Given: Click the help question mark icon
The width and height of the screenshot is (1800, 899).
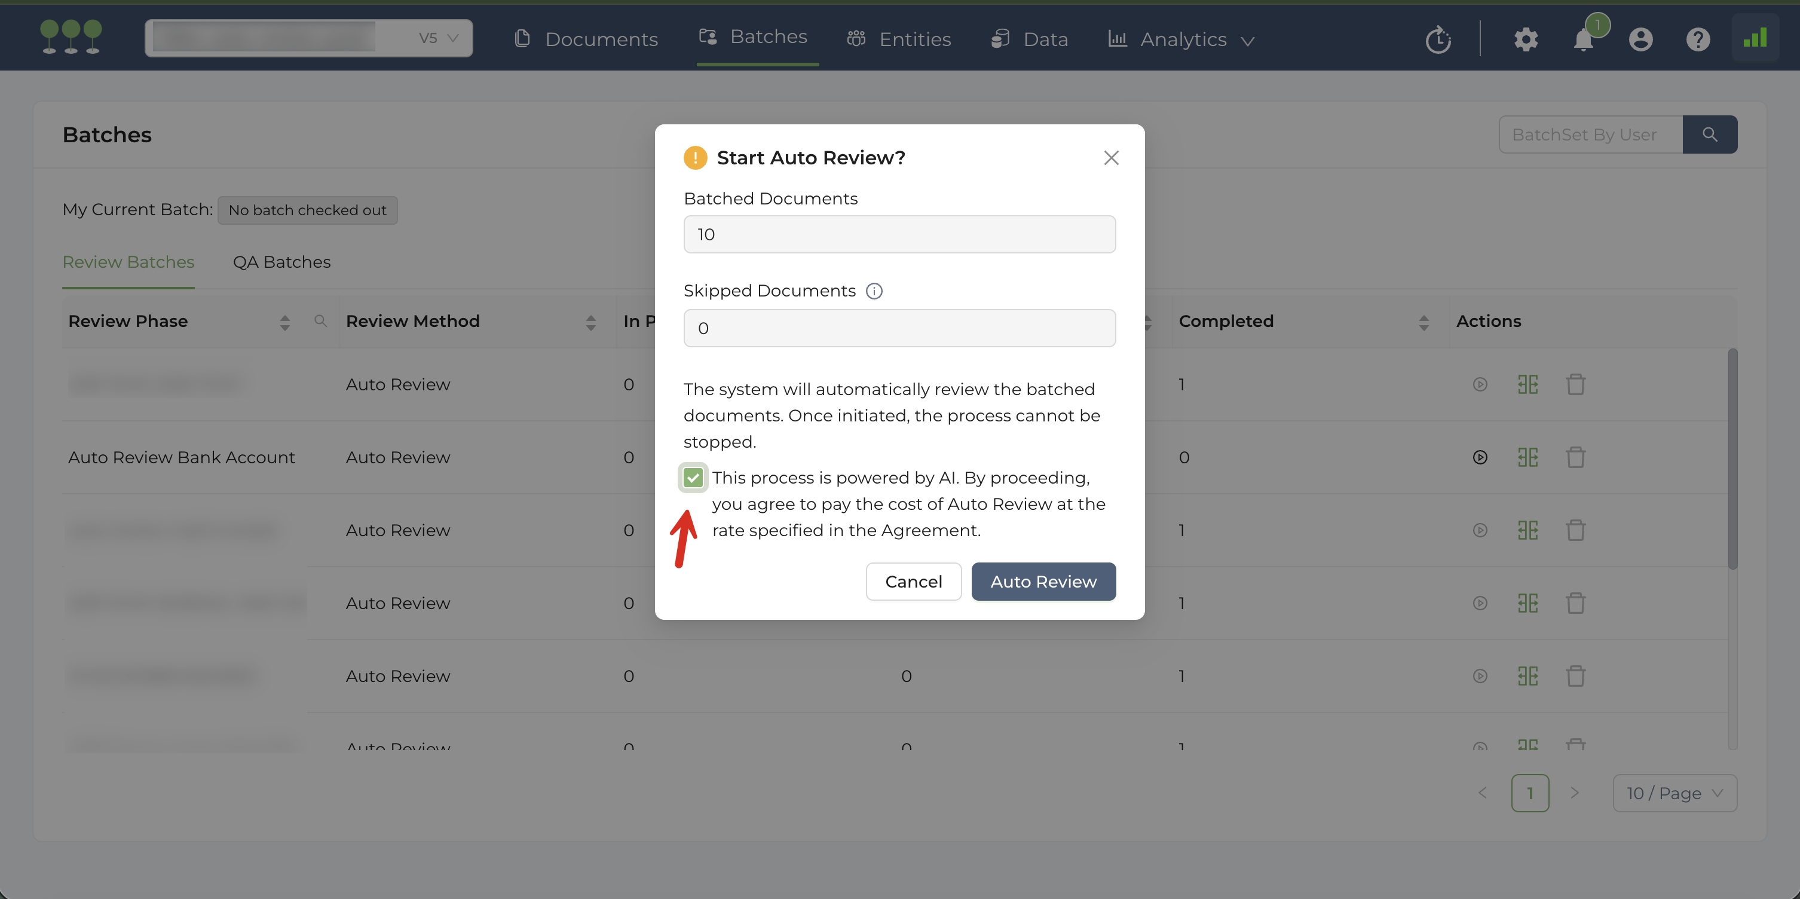Looking at the screenshot, I should (1697, 40).
